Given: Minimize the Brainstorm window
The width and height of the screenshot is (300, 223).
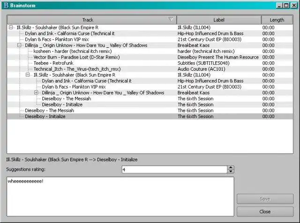Looking at the screenshot, I should click(279, 5).
